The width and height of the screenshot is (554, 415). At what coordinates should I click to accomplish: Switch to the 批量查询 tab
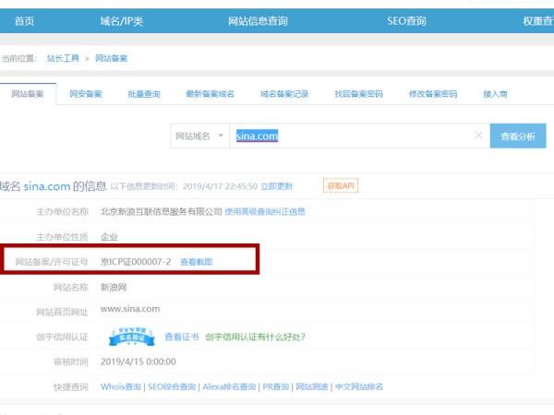point(144,94)
